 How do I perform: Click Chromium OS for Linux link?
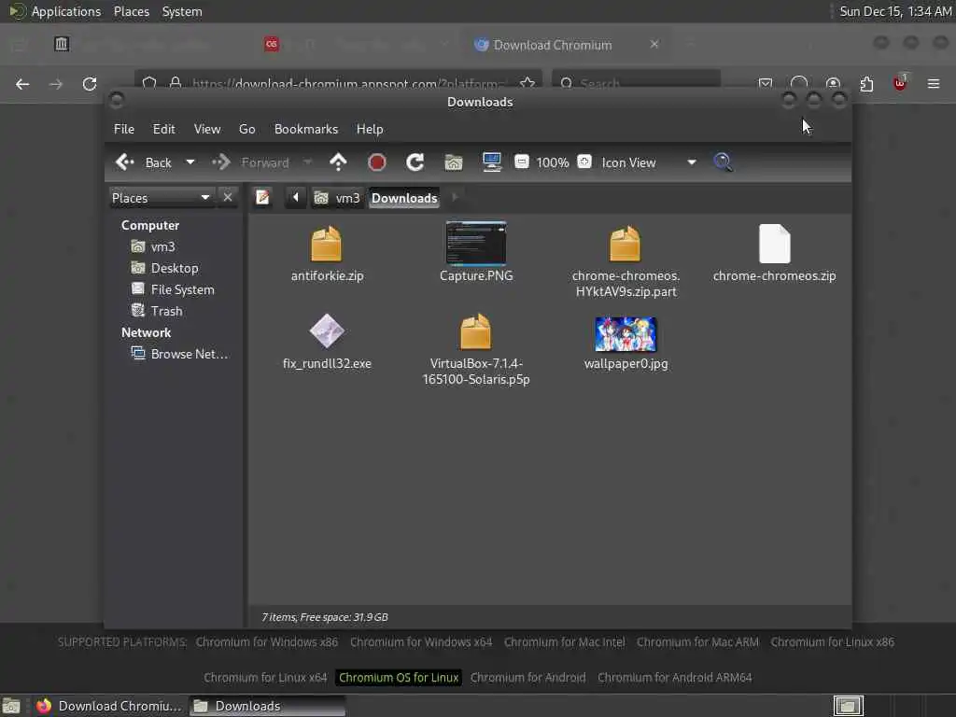pyautogui.click(x=399, y=678)
